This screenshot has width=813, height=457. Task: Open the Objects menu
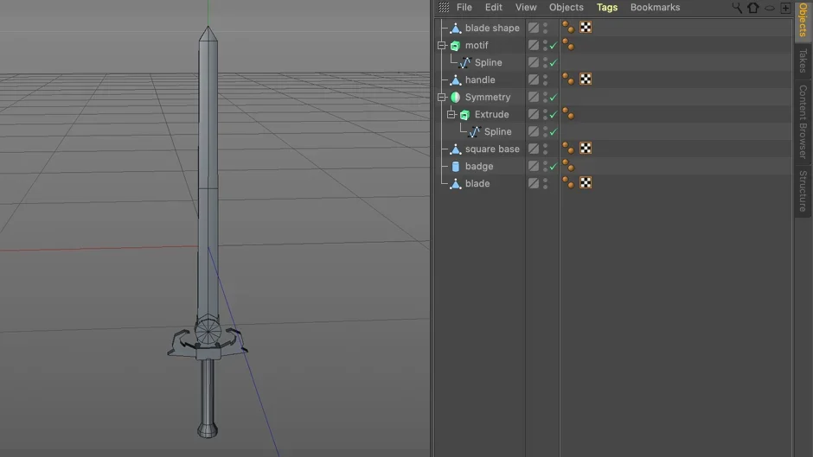(x=567, y=7)
